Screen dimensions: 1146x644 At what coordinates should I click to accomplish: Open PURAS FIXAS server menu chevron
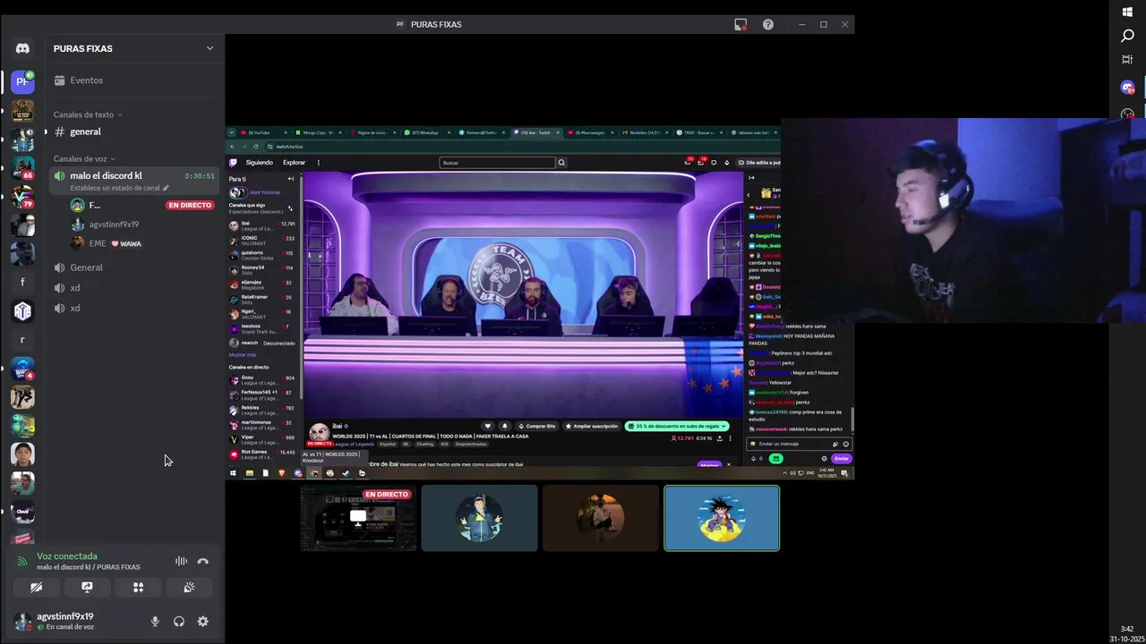(210, 48)
